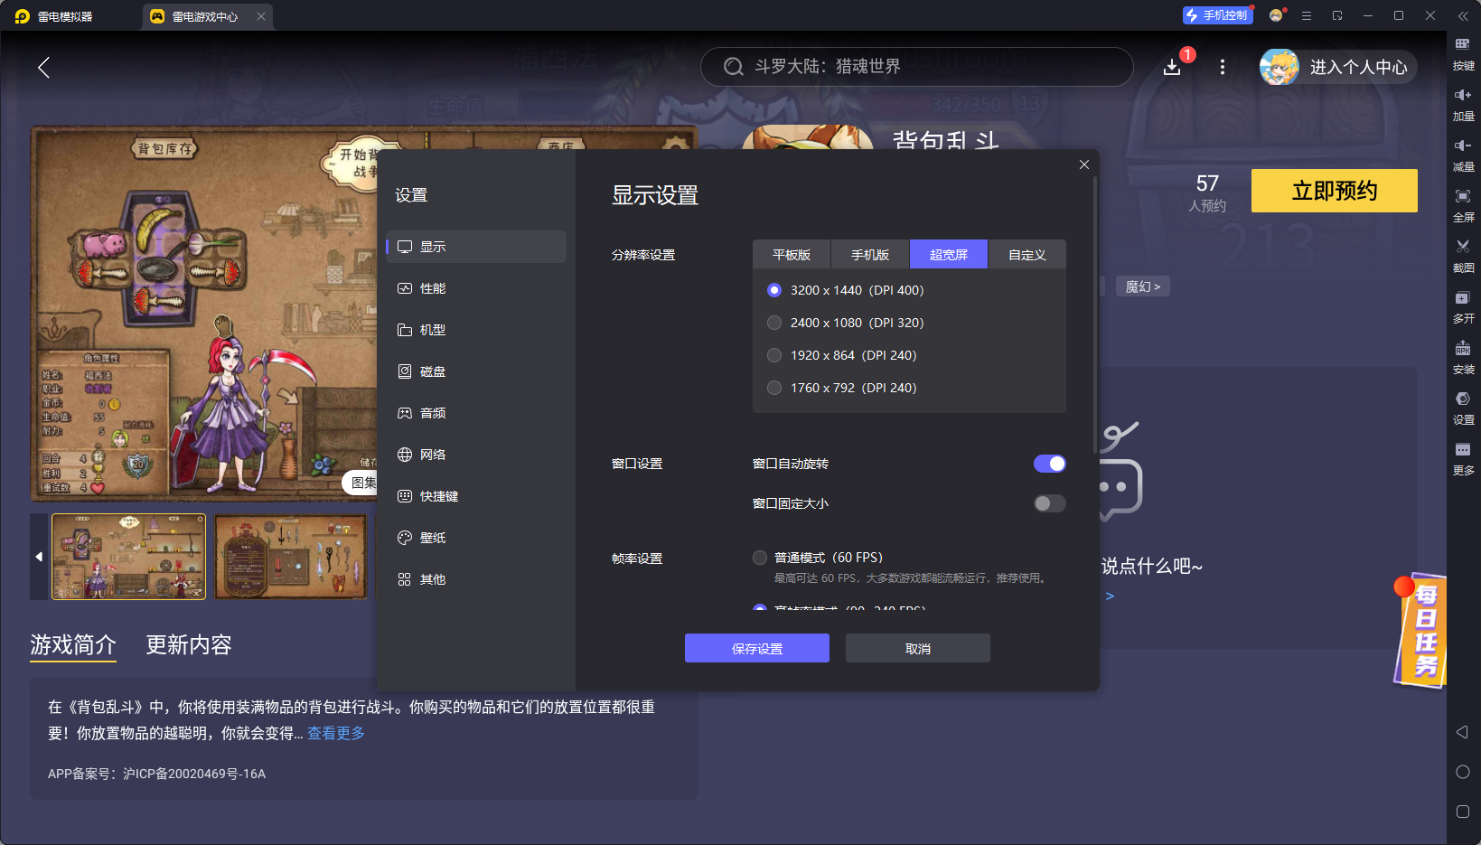Open the 按键 keymapping tool in sidebar
This screenshot has width=1481, height=845.
(x=1463, y=53)
